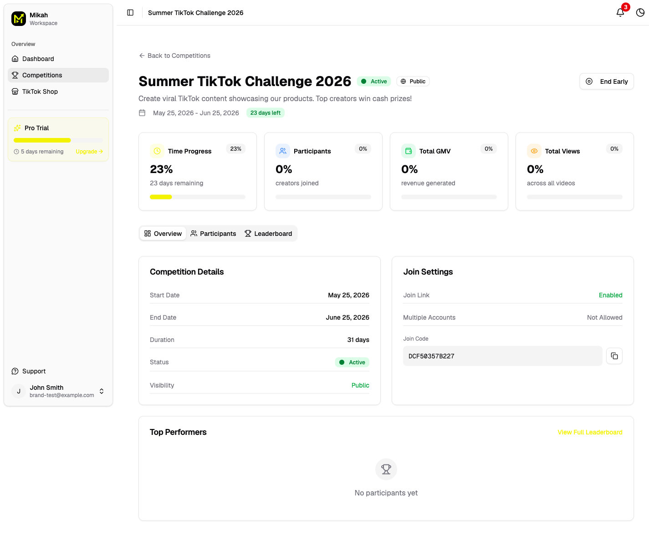Toggle the sidebar panel icon

(x=130, y=13)
